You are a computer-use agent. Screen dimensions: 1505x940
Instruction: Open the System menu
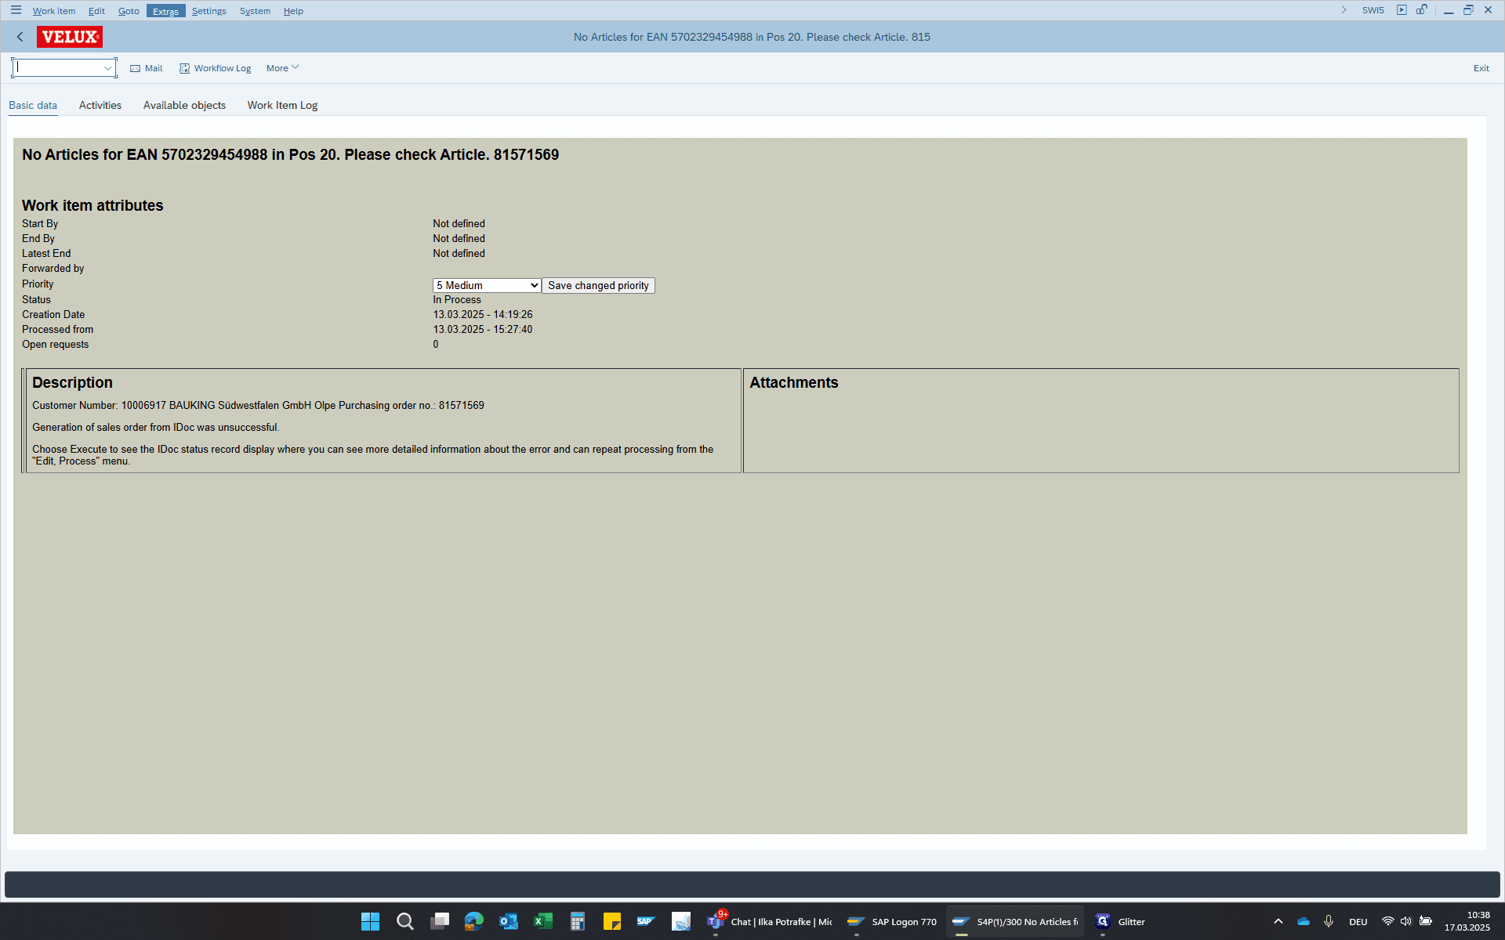tap(255, 11)
